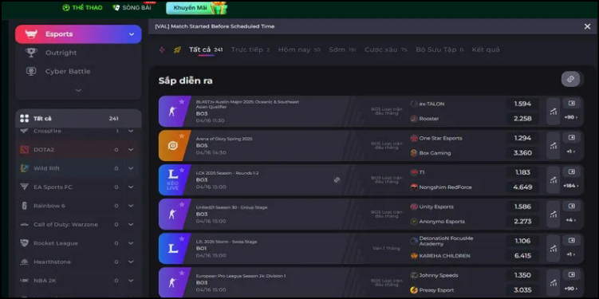599x299 pixels.
Task: Watch live stream for ex-TALON match
Action: tap(572, 104)
